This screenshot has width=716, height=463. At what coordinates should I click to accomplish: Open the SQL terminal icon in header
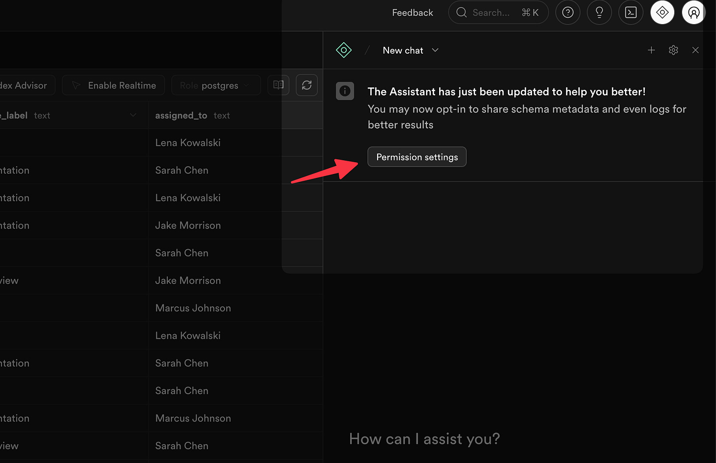click(x=630, y=12)
